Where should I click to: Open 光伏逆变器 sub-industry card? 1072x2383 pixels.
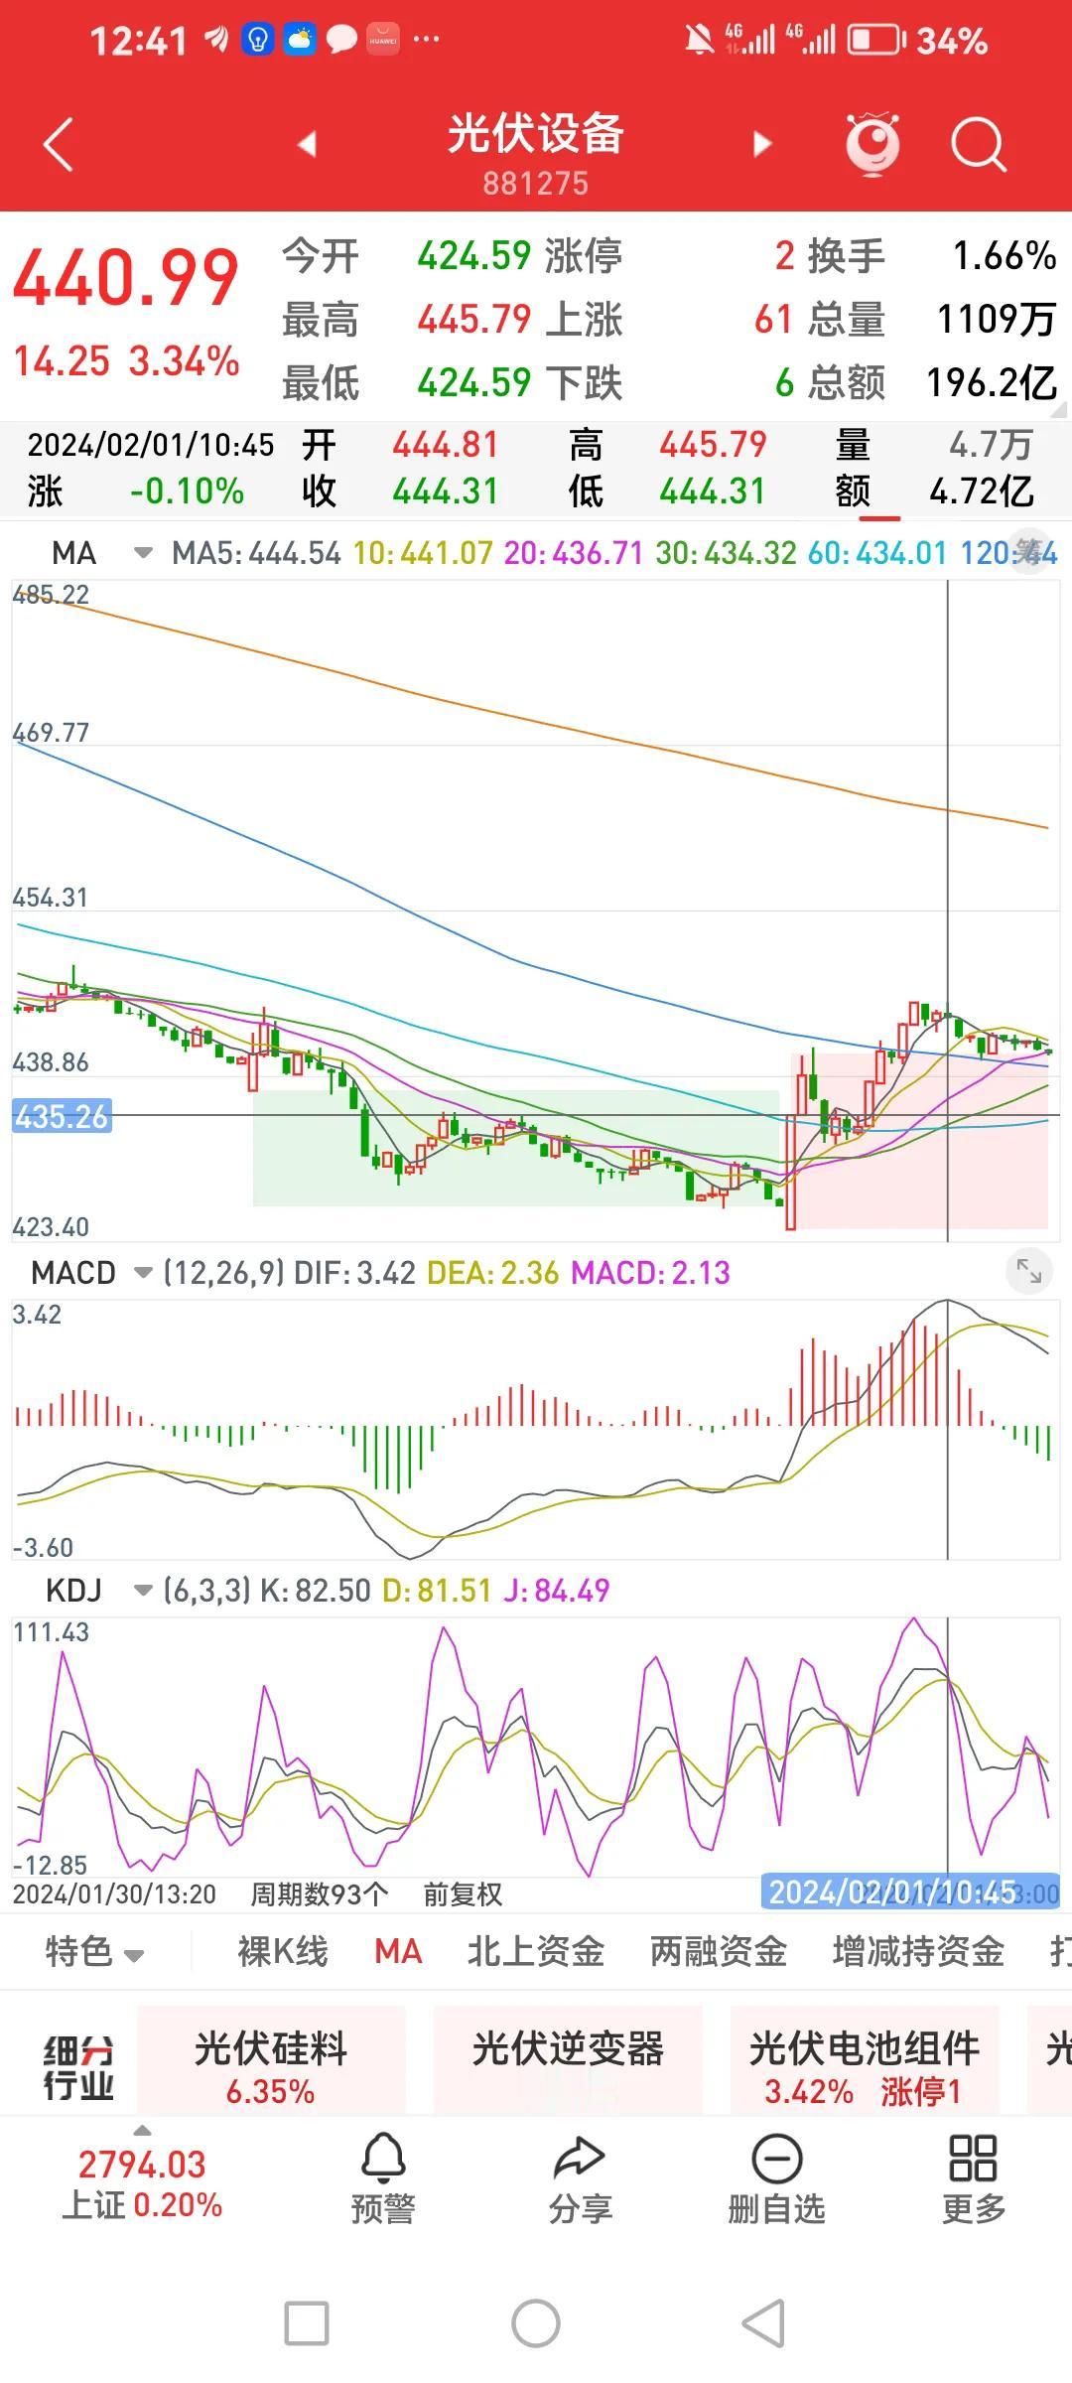pos(568,2059)
